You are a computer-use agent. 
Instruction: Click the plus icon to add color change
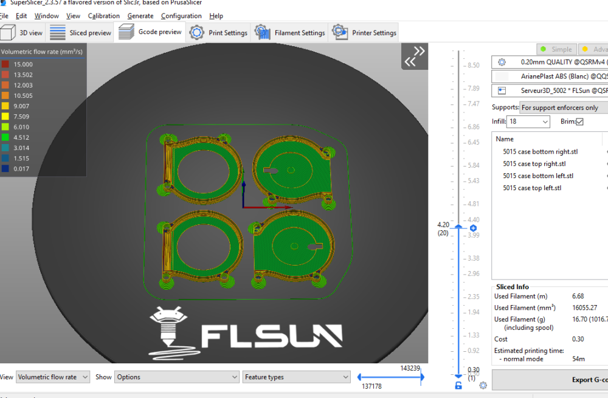473,228
